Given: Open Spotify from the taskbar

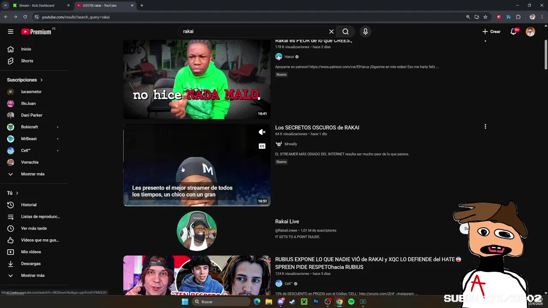Looking at the screenshot, I should point(351,302).
